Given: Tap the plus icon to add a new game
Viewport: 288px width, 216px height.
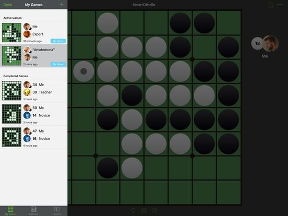Looking at the screenshot, I should click(61, 5).
